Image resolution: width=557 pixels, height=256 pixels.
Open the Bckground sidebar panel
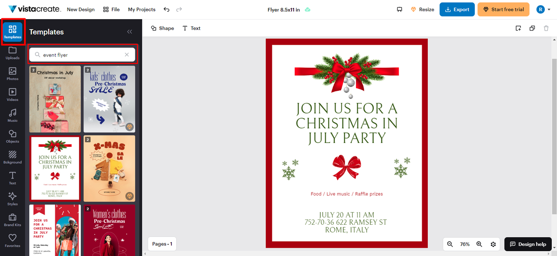coord(13,157)
